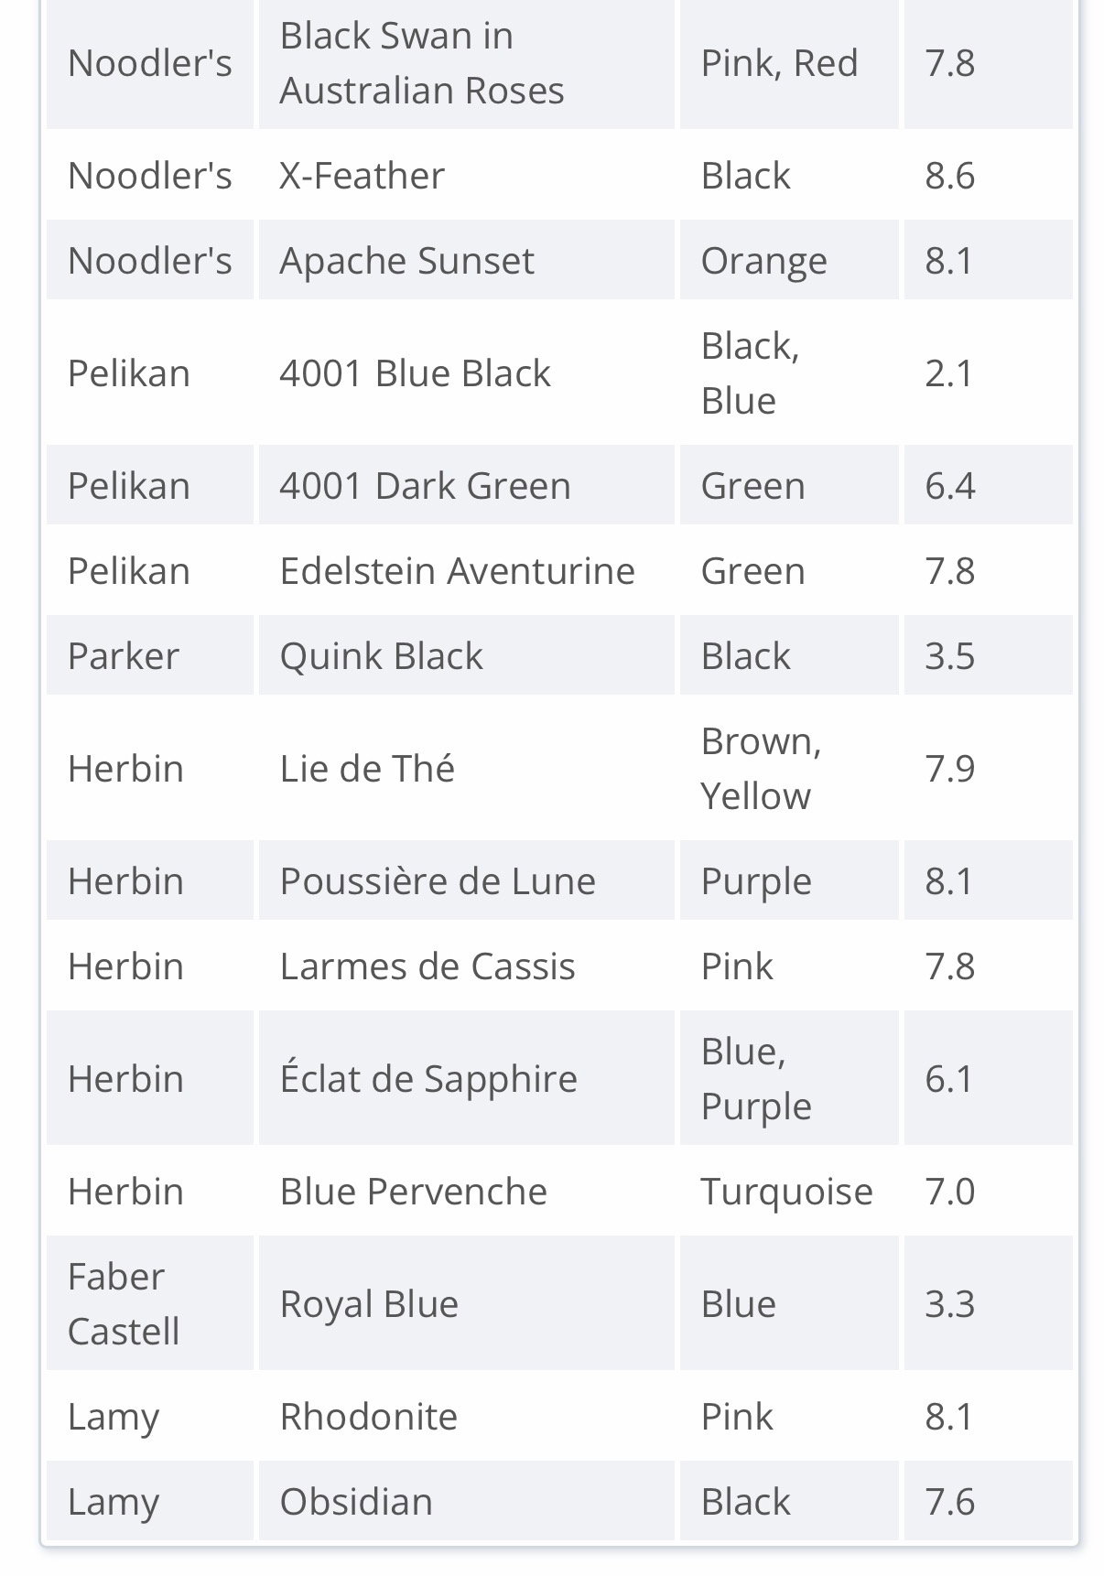Select the Edelstein Aventurine cell
1104x1576 pixels.
click(466, 570)
